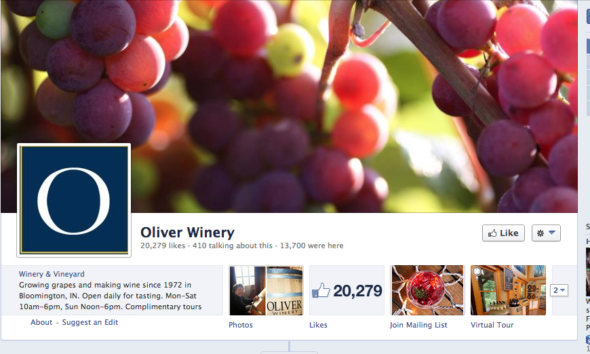Open the Oliver Winery profile picture

(x=74, y=200)
